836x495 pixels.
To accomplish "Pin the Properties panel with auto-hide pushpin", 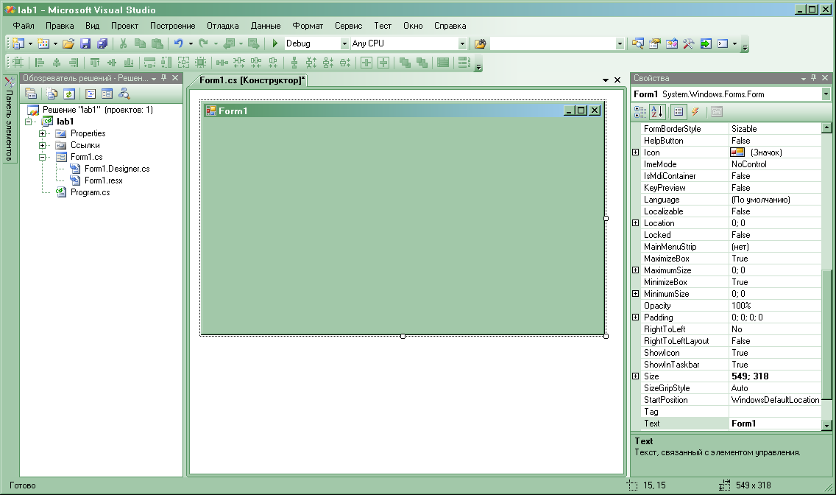I will tap(814, 78).
